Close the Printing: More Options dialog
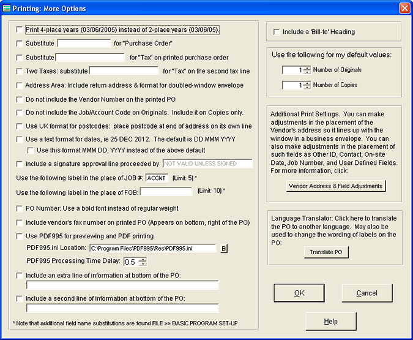This screenshot has width=413, height=340. pos(404,9)
